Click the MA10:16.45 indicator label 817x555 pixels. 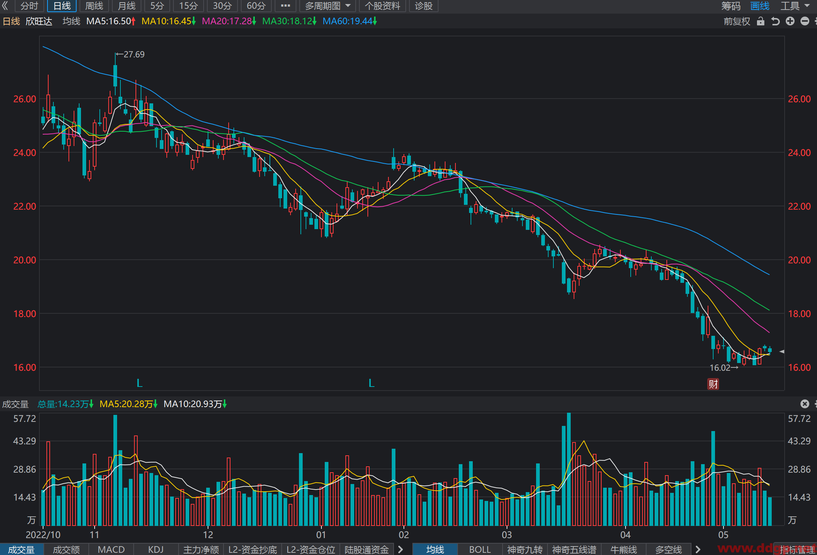click(x=168, y=21)
